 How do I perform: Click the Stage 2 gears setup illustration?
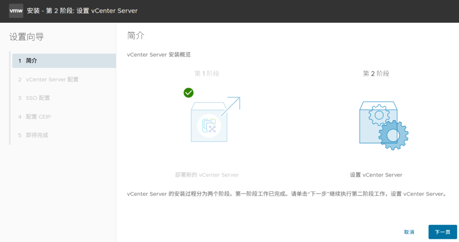(x=384, y=126)
